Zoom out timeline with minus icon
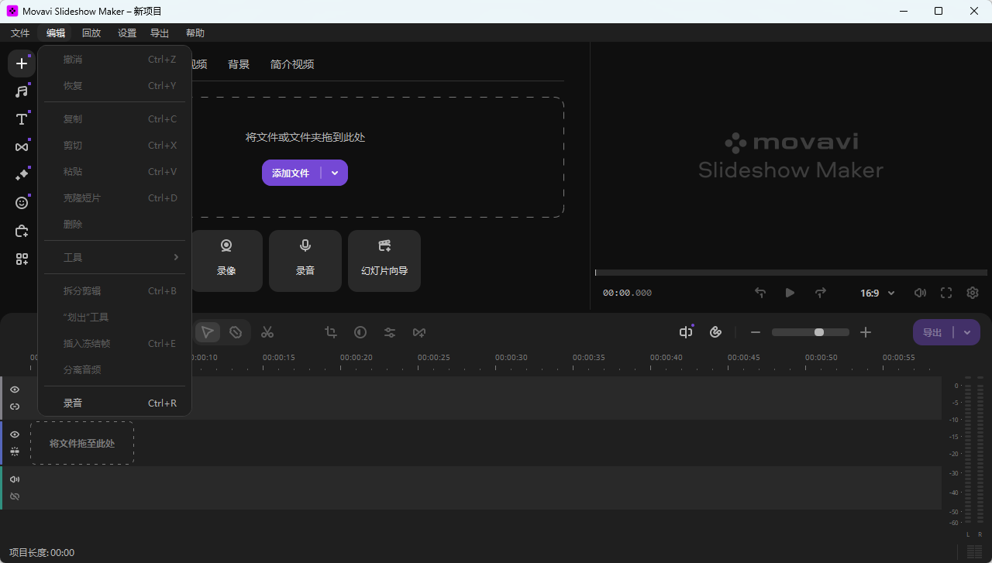The height and width of the screenshot is (563, 992). (756, 332)
